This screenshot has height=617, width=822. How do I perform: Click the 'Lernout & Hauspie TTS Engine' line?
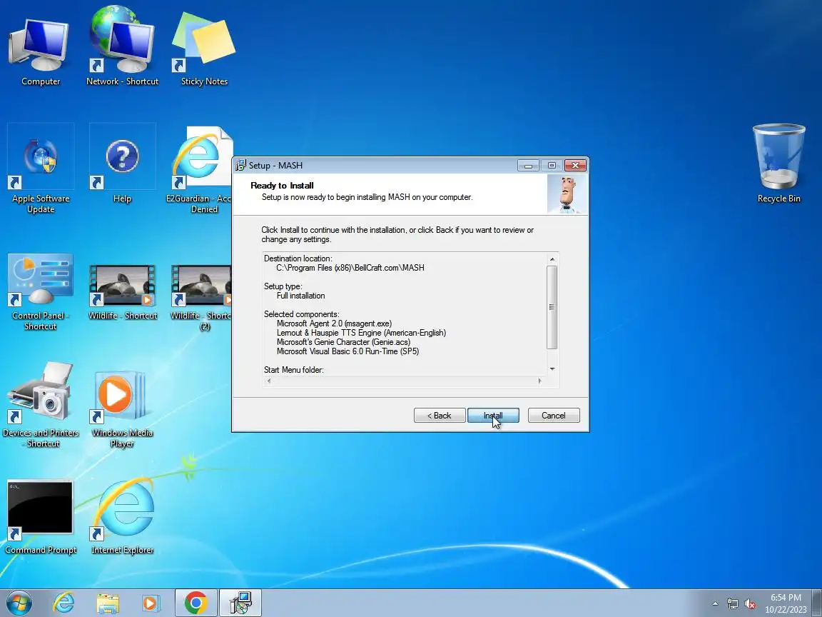pyautogui.click(x=361, y=333)
